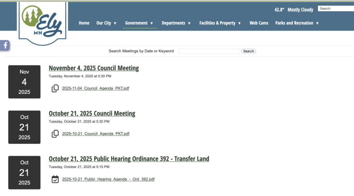This screenshot has width=354, height=196.
Task: Expand the Our City dropdown menu
Action: (x=106, y=23)
